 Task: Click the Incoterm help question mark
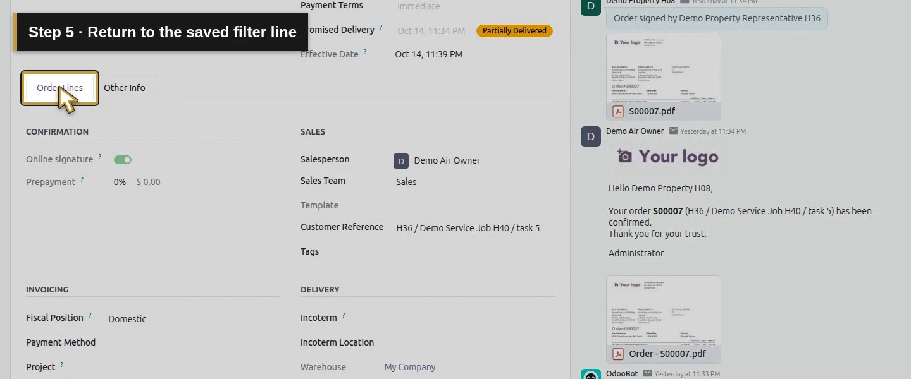(x=344, y=315)
